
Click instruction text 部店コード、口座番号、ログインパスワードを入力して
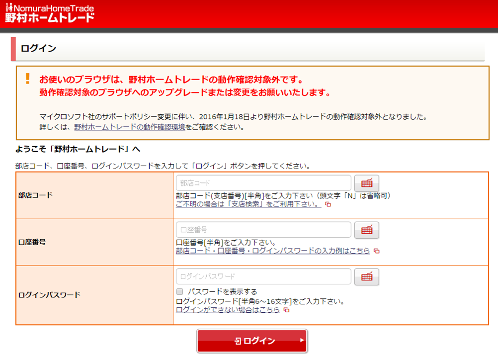[163, 166]
